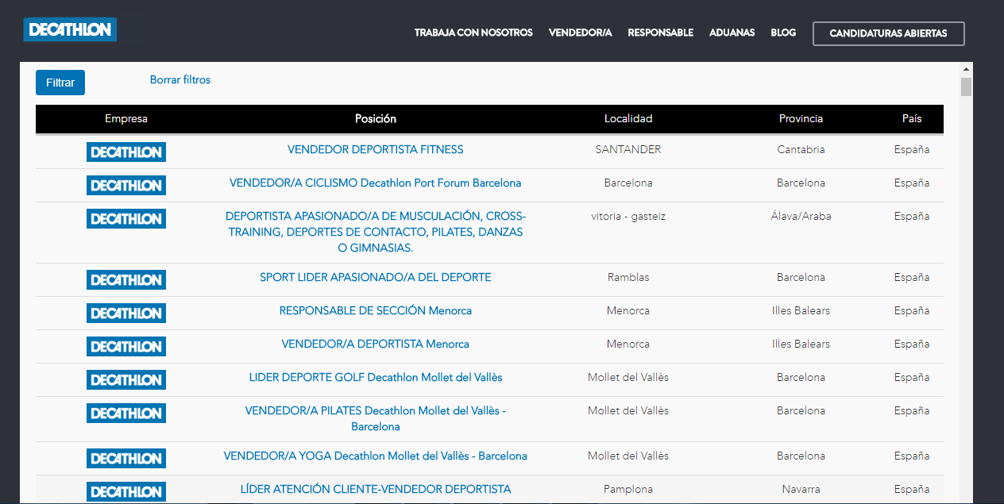The height and width of the screenshot is (504, 1004).
Task: Open the Responsable menu item
Action: 660,33
